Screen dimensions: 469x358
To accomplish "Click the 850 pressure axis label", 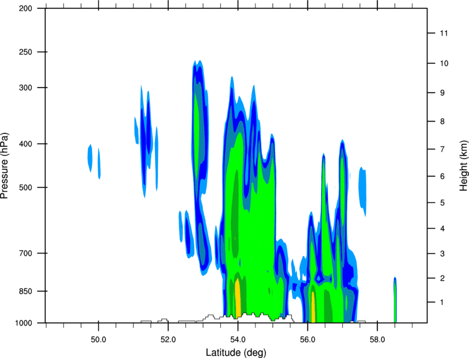I will coord(25,291).
